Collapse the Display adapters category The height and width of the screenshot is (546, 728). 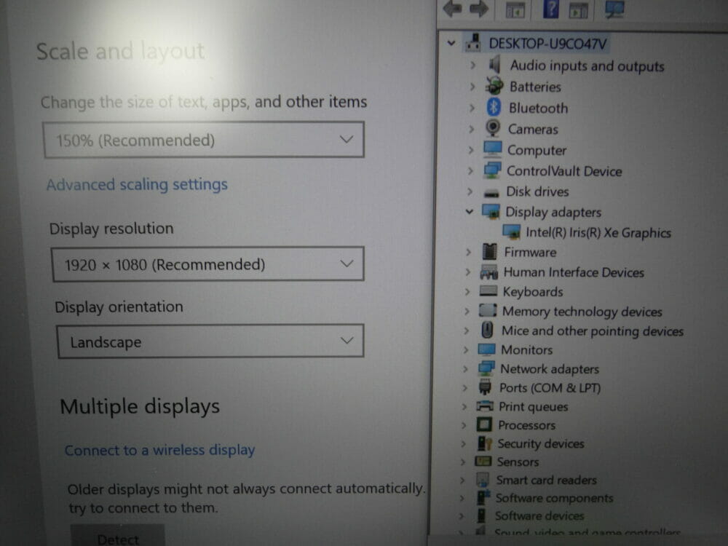(469, 212)
